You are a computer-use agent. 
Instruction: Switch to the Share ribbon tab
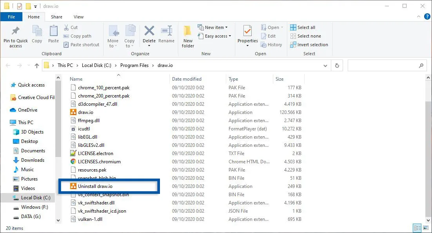(x=56, y=17)
